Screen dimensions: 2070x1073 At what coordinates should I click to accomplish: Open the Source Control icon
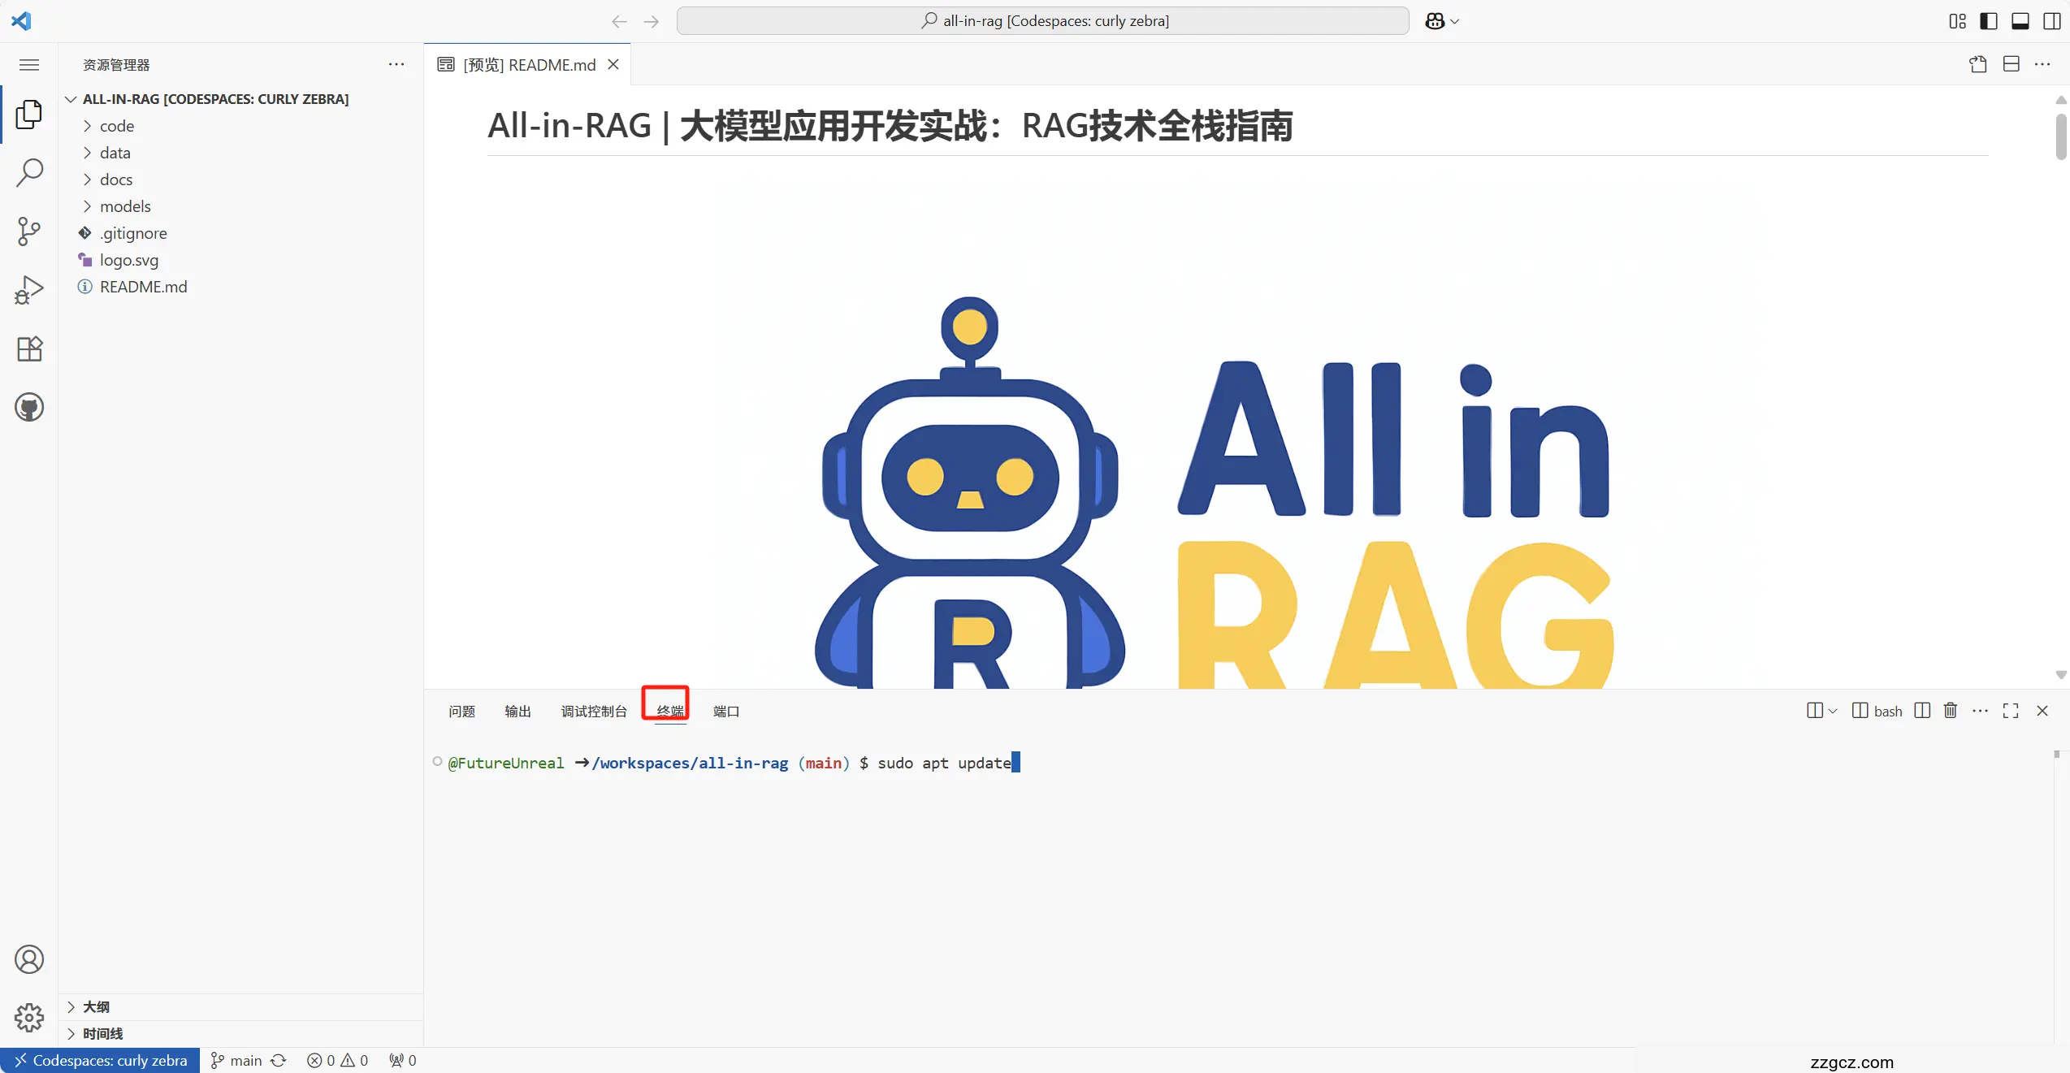click(29, 231)
